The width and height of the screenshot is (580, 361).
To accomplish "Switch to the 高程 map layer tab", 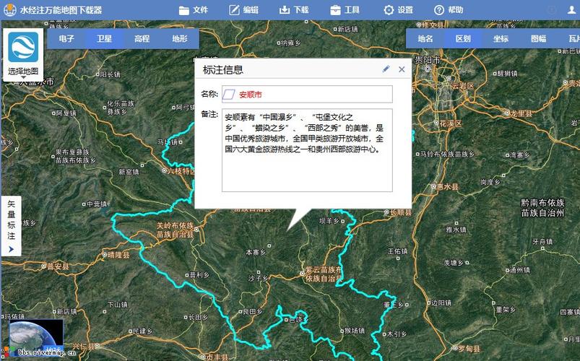I will (142, 38).
